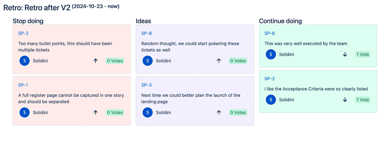Upvote the SP-8 pokering idea card
384x146 pixels.
click(x=219, y=61)
